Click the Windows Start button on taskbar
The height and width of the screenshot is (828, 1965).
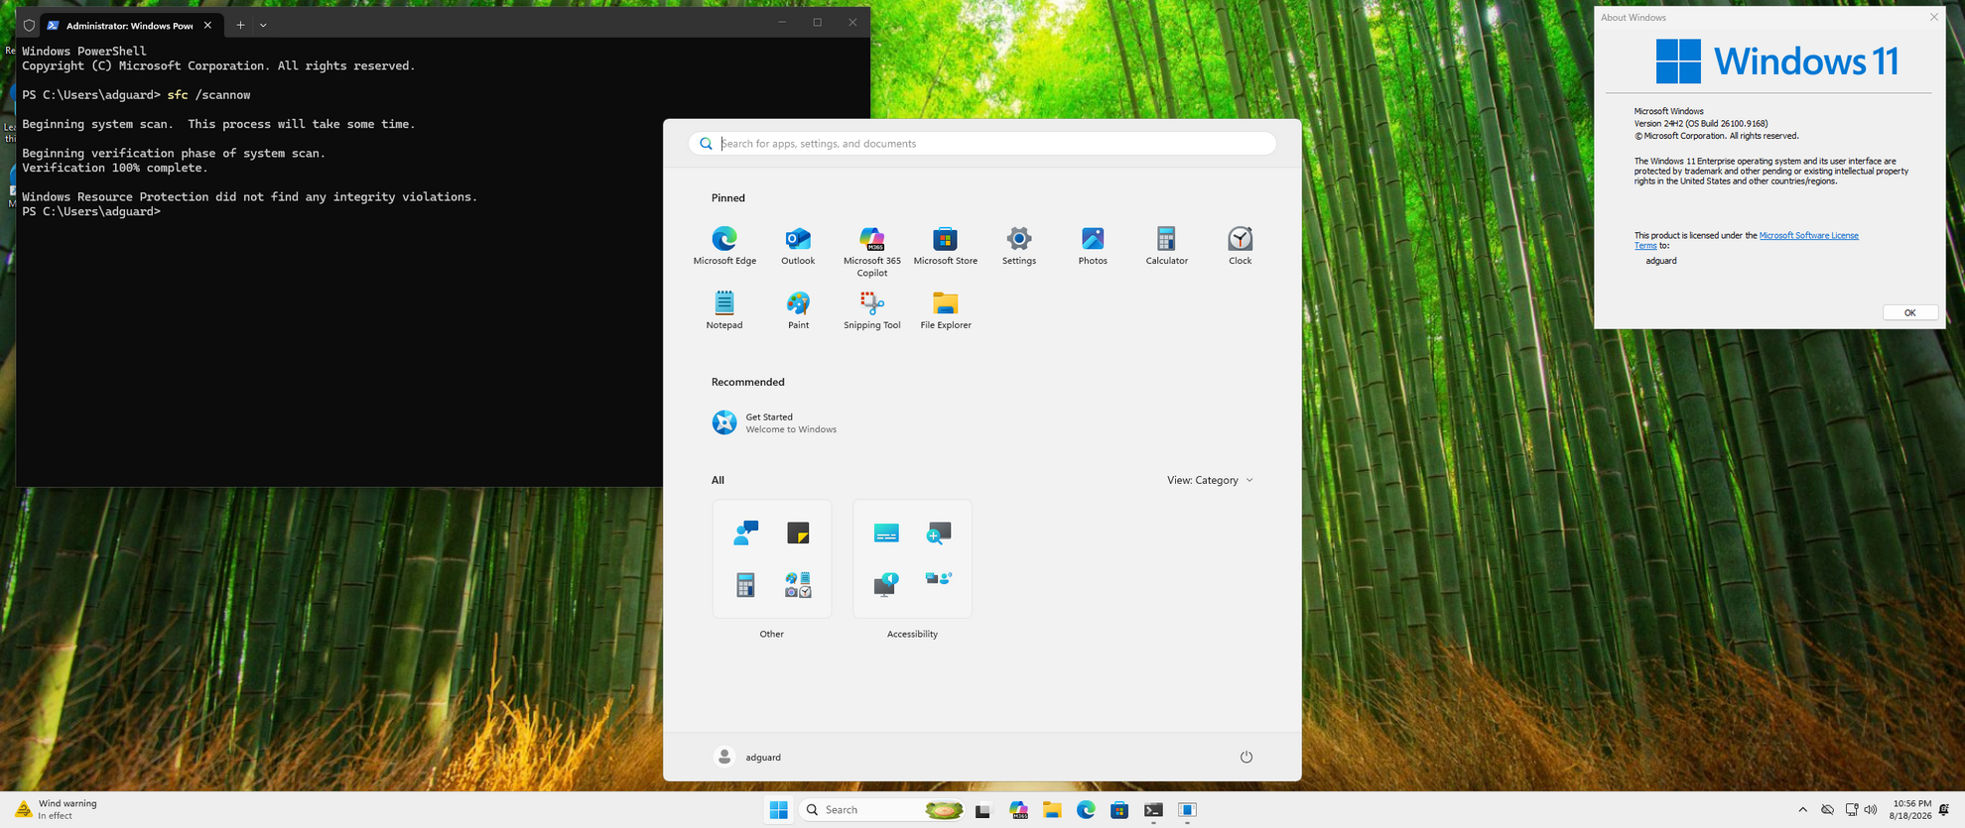click(778, 810)
